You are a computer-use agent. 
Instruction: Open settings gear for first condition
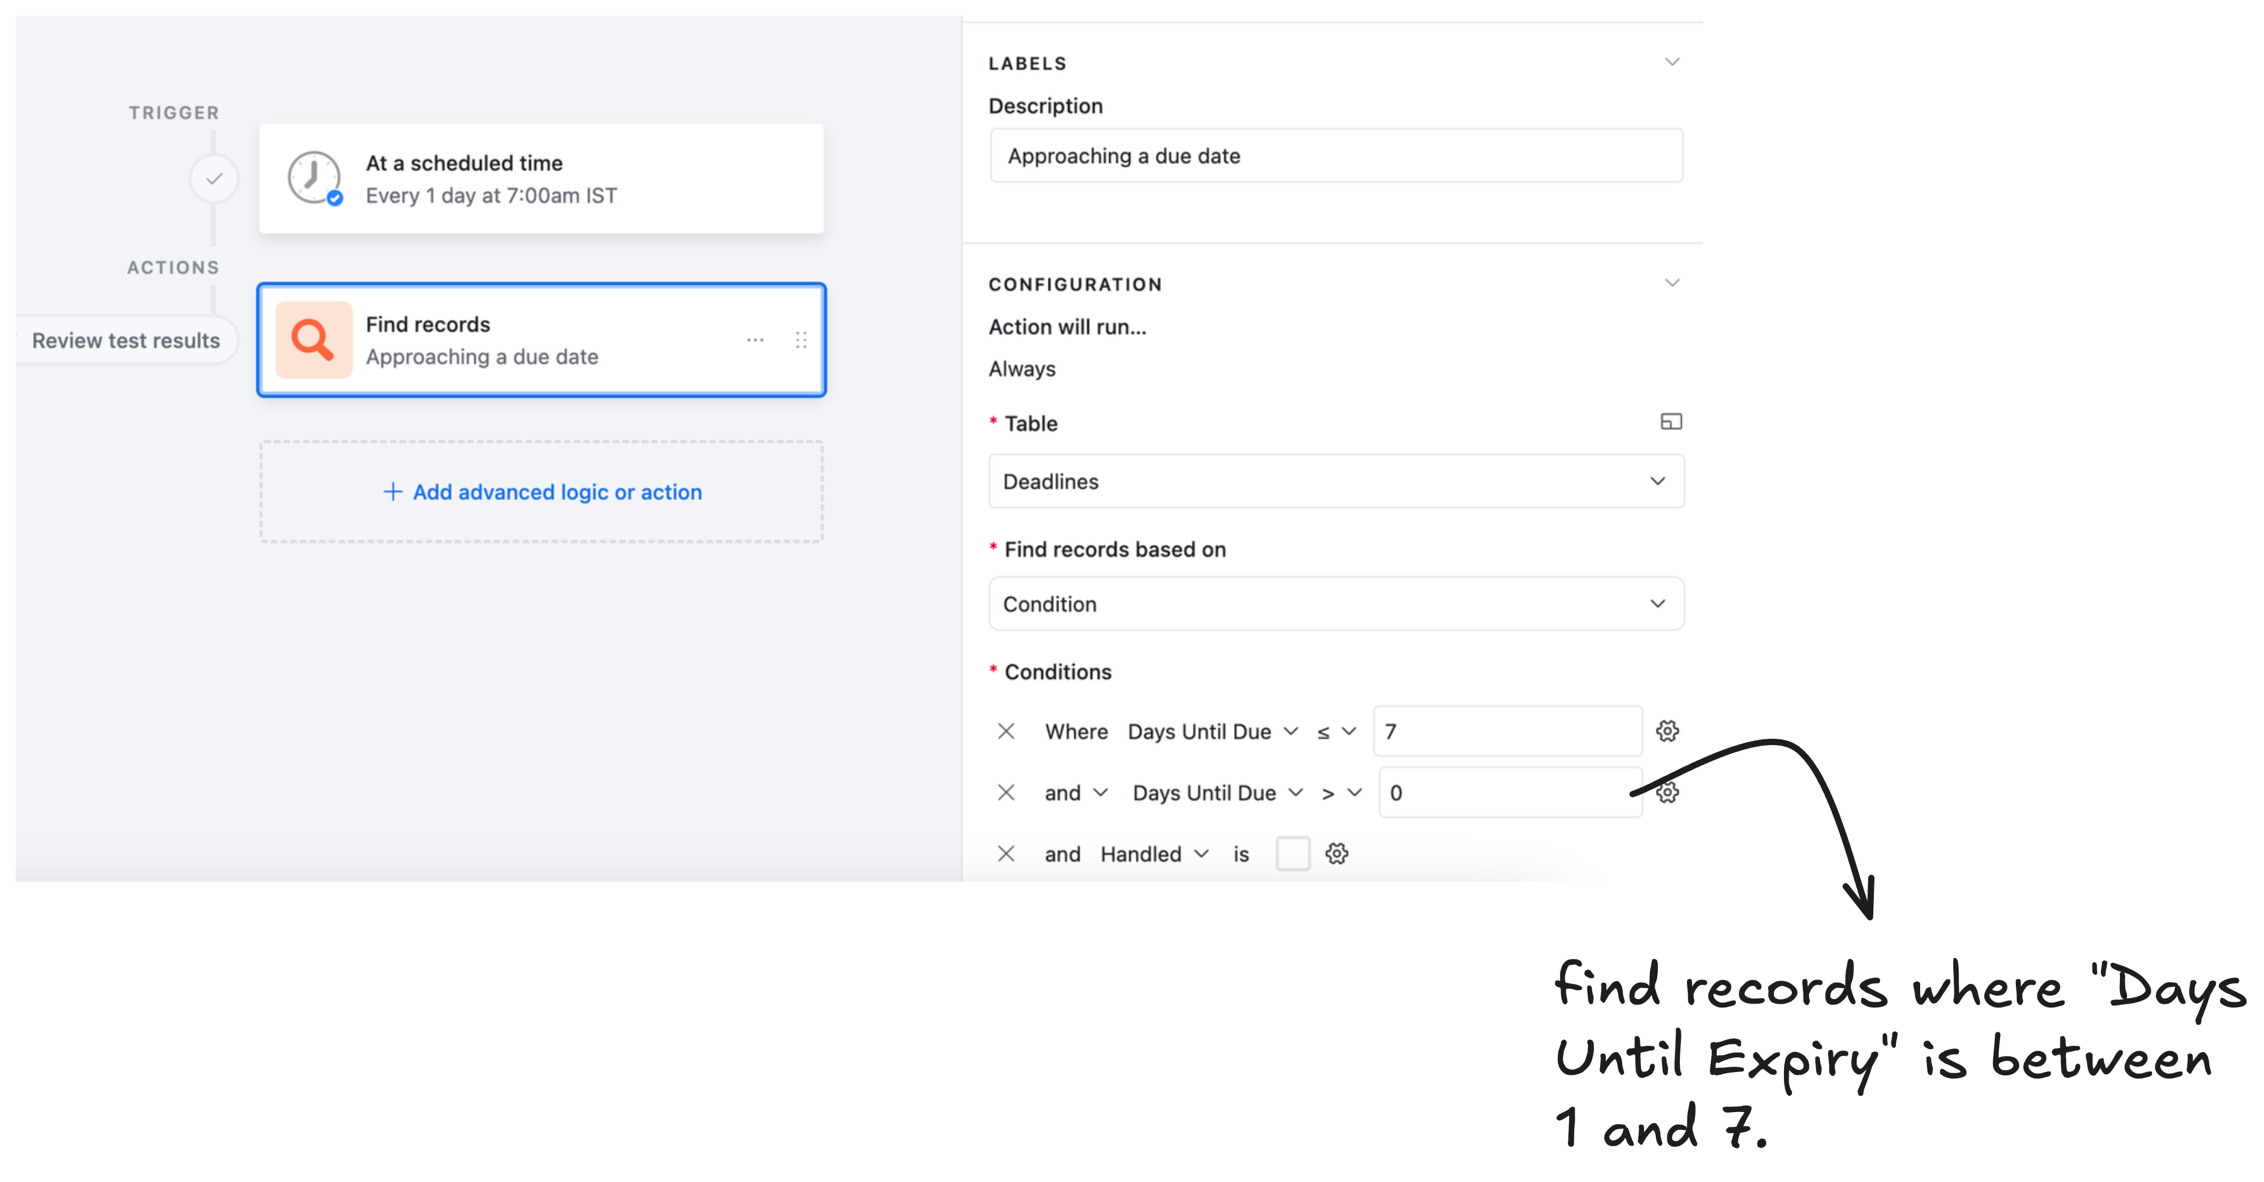1667,731
